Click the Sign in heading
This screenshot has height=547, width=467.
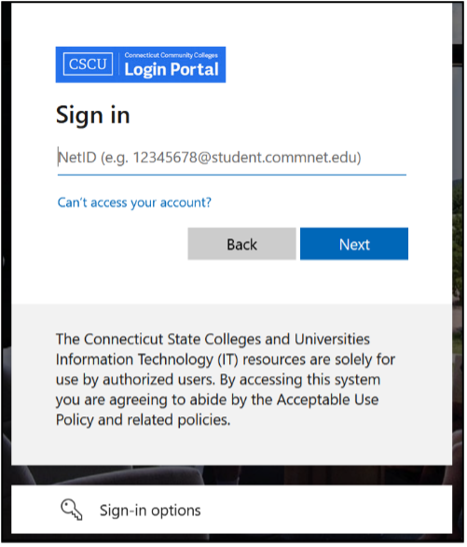93,116
